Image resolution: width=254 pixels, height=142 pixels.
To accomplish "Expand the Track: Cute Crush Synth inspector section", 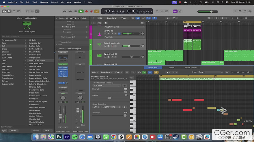I will (57, 48).
